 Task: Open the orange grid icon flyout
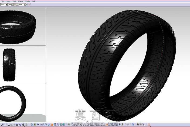point(149,125)
